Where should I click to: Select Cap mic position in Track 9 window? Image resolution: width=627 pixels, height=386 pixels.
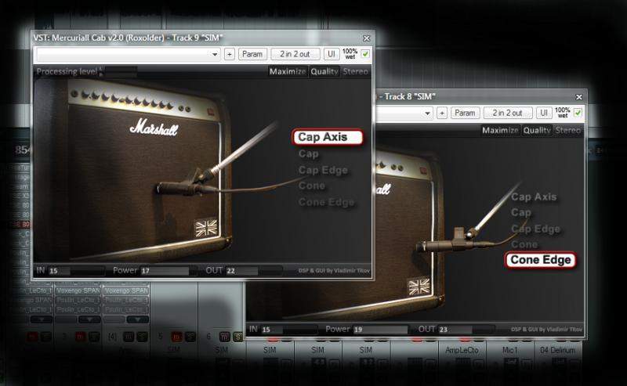pos(308,153)
